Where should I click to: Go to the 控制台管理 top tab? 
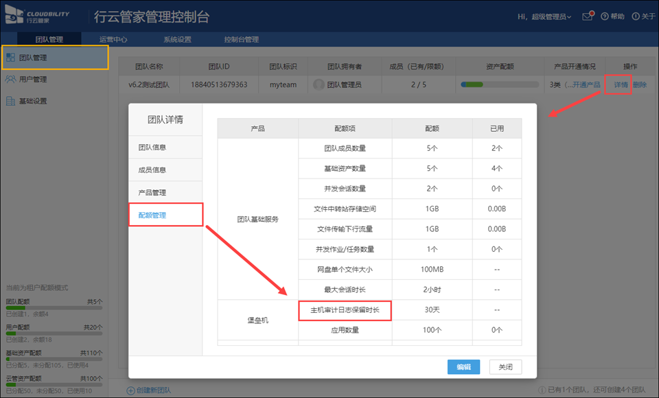pos(241,39)
